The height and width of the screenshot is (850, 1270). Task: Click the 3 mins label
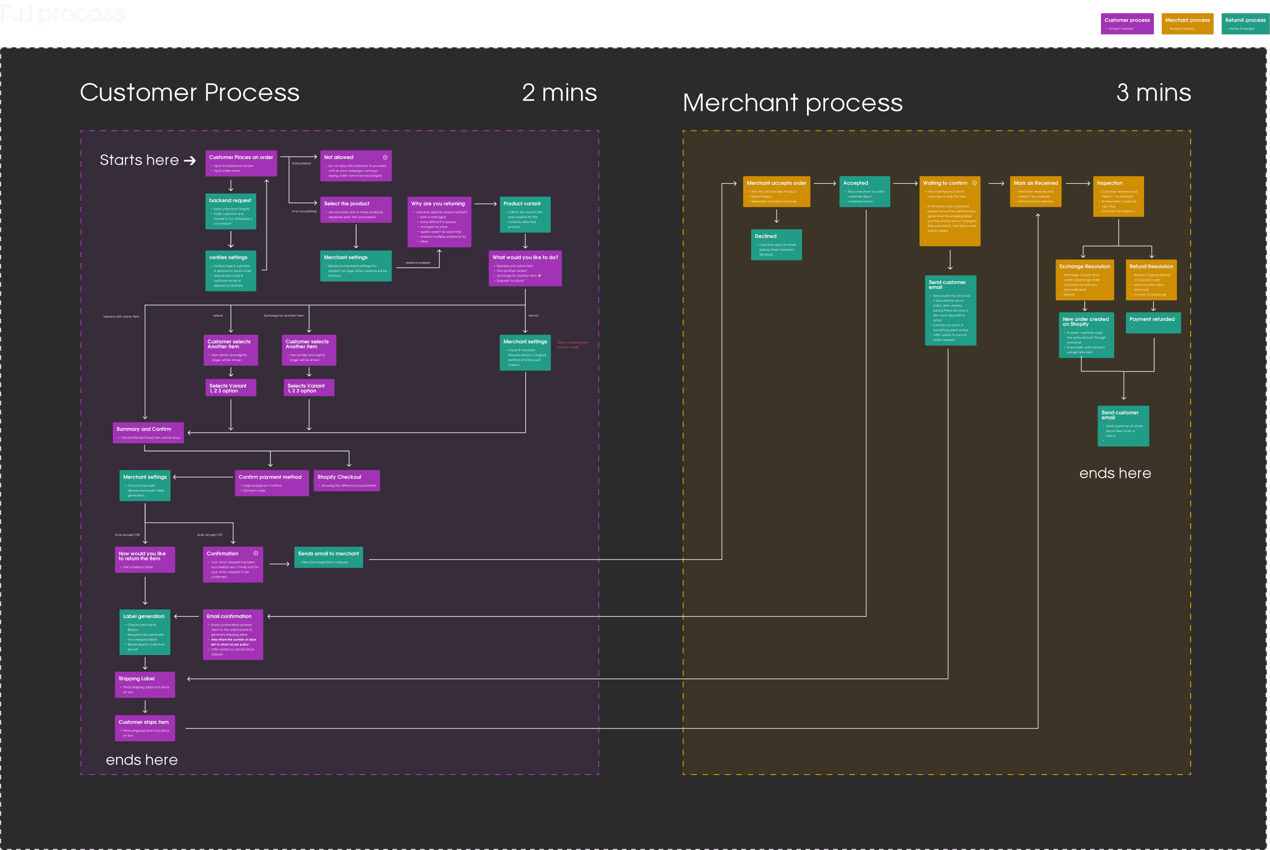pyautogui.click(x=1153, y=92)
